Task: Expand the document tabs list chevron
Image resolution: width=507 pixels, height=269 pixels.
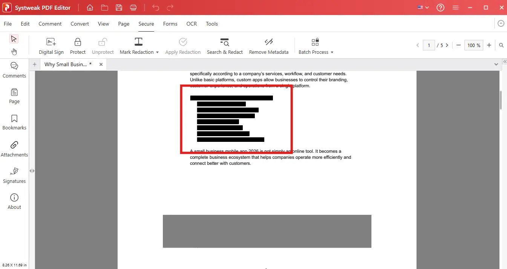Action: (x=496, y=64)
